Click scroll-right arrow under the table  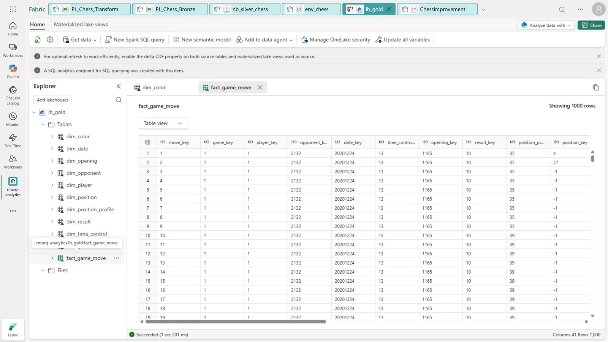586,321
